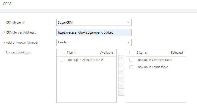Image resolution: width=197 pixels, height=110 pixels.
Task: Click the move-to-top arrow button
Action: [121, 72]
